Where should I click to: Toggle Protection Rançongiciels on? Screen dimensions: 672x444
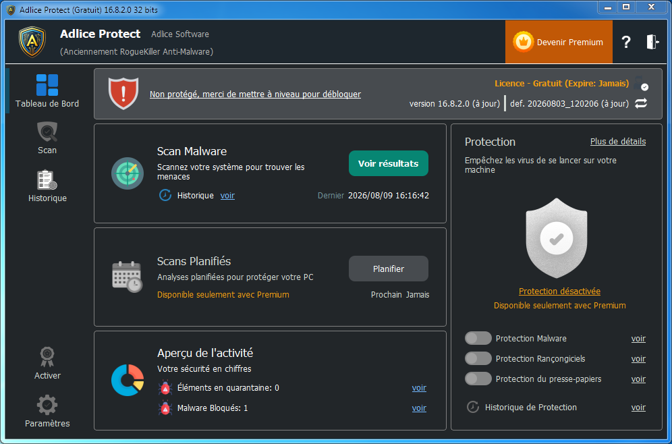(478, 358)
